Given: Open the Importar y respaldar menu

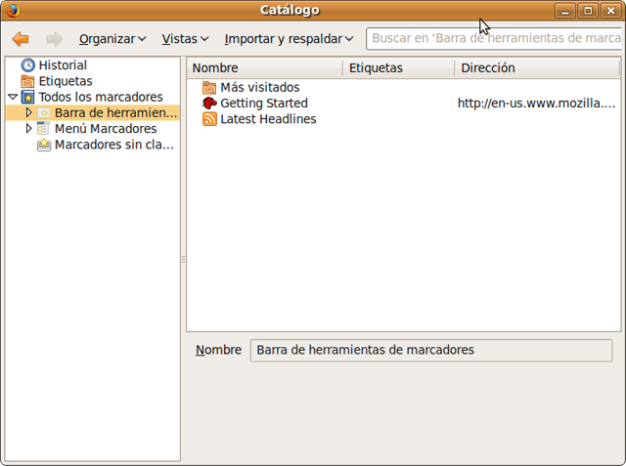Looking at the screenshot, I should click(x=289, y=39).
